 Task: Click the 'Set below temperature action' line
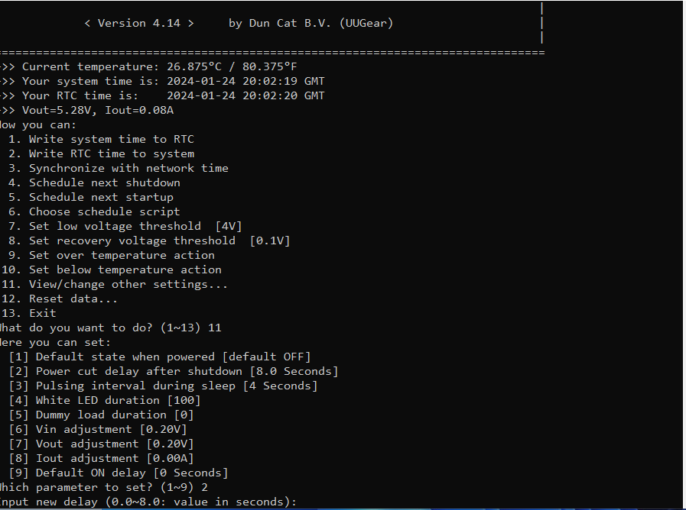[125, 270]
